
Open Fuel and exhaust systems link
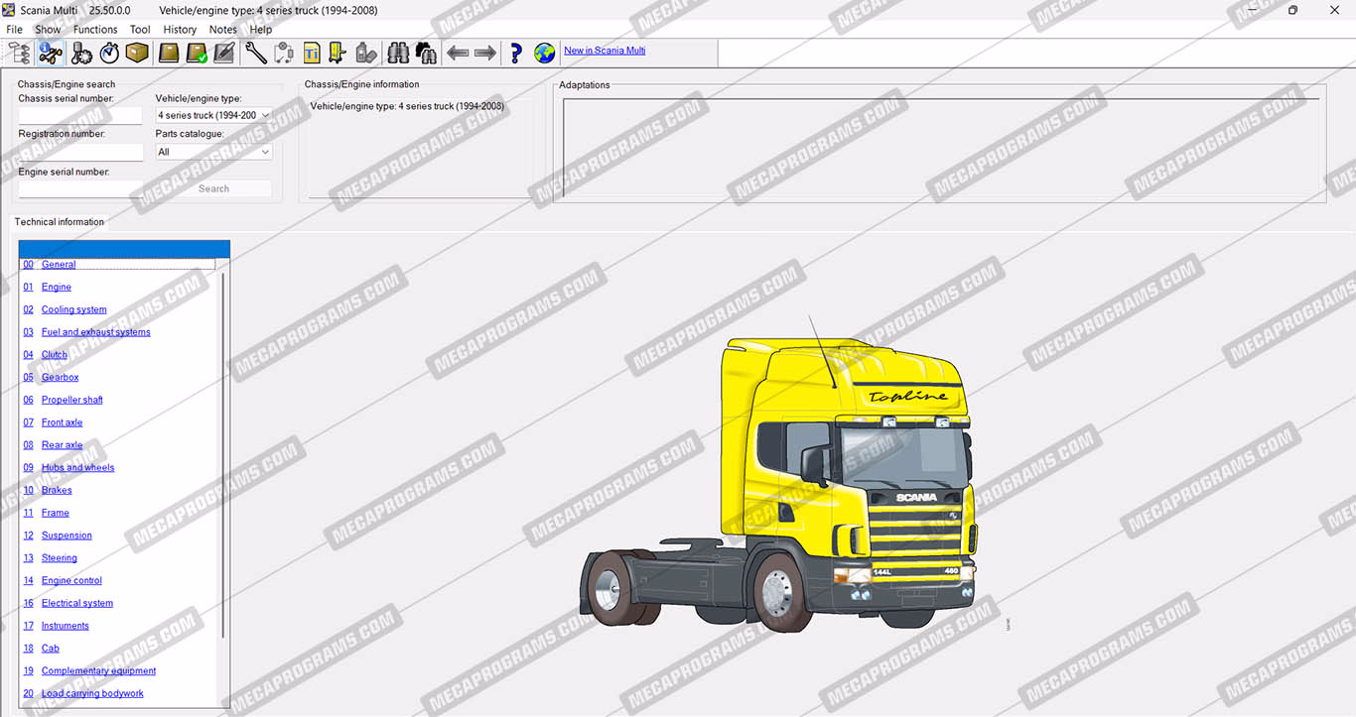click(x=96, y=332)
